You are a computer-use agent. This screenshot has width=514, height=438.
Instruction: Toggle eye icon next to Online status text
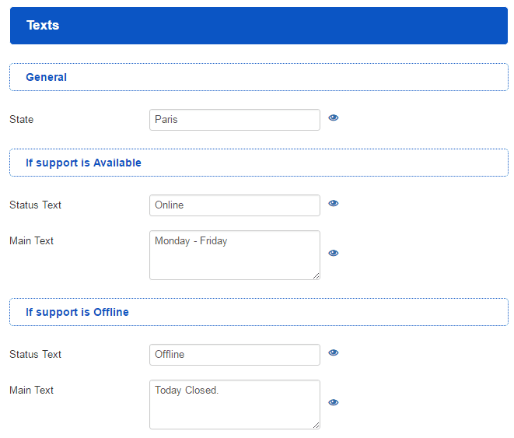coord(334,204)
